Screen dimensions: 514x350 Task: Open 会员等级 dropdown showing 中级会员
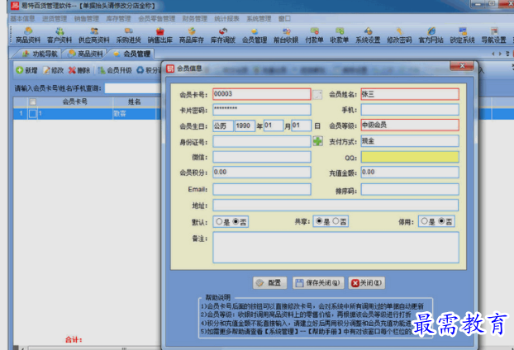(410, 125)
